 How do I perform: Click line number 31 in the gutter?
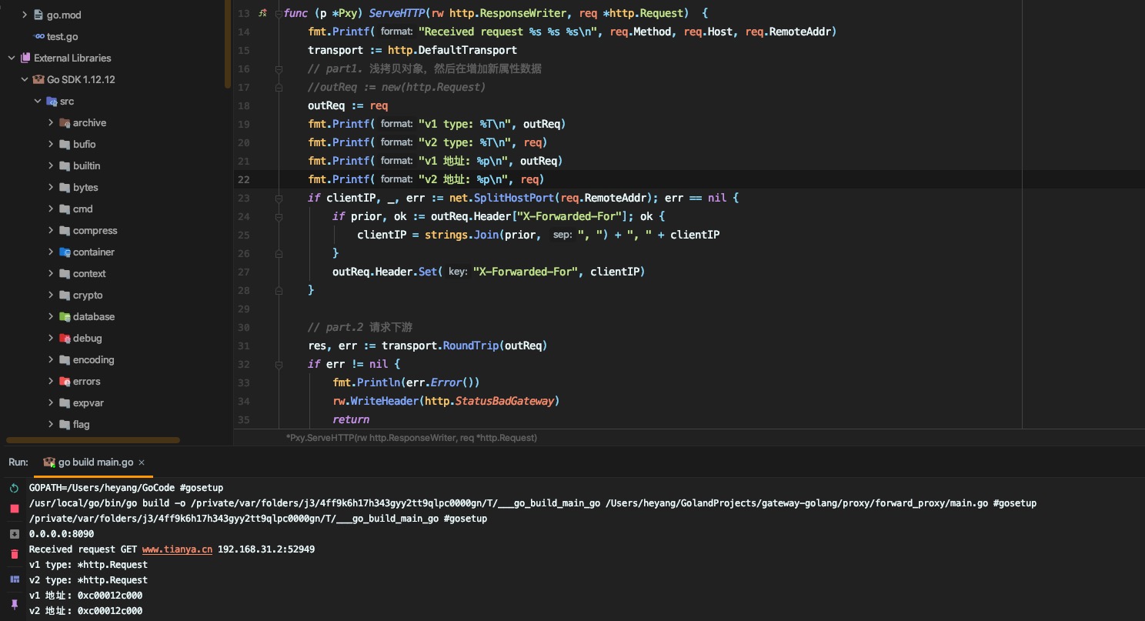[244, 346]
